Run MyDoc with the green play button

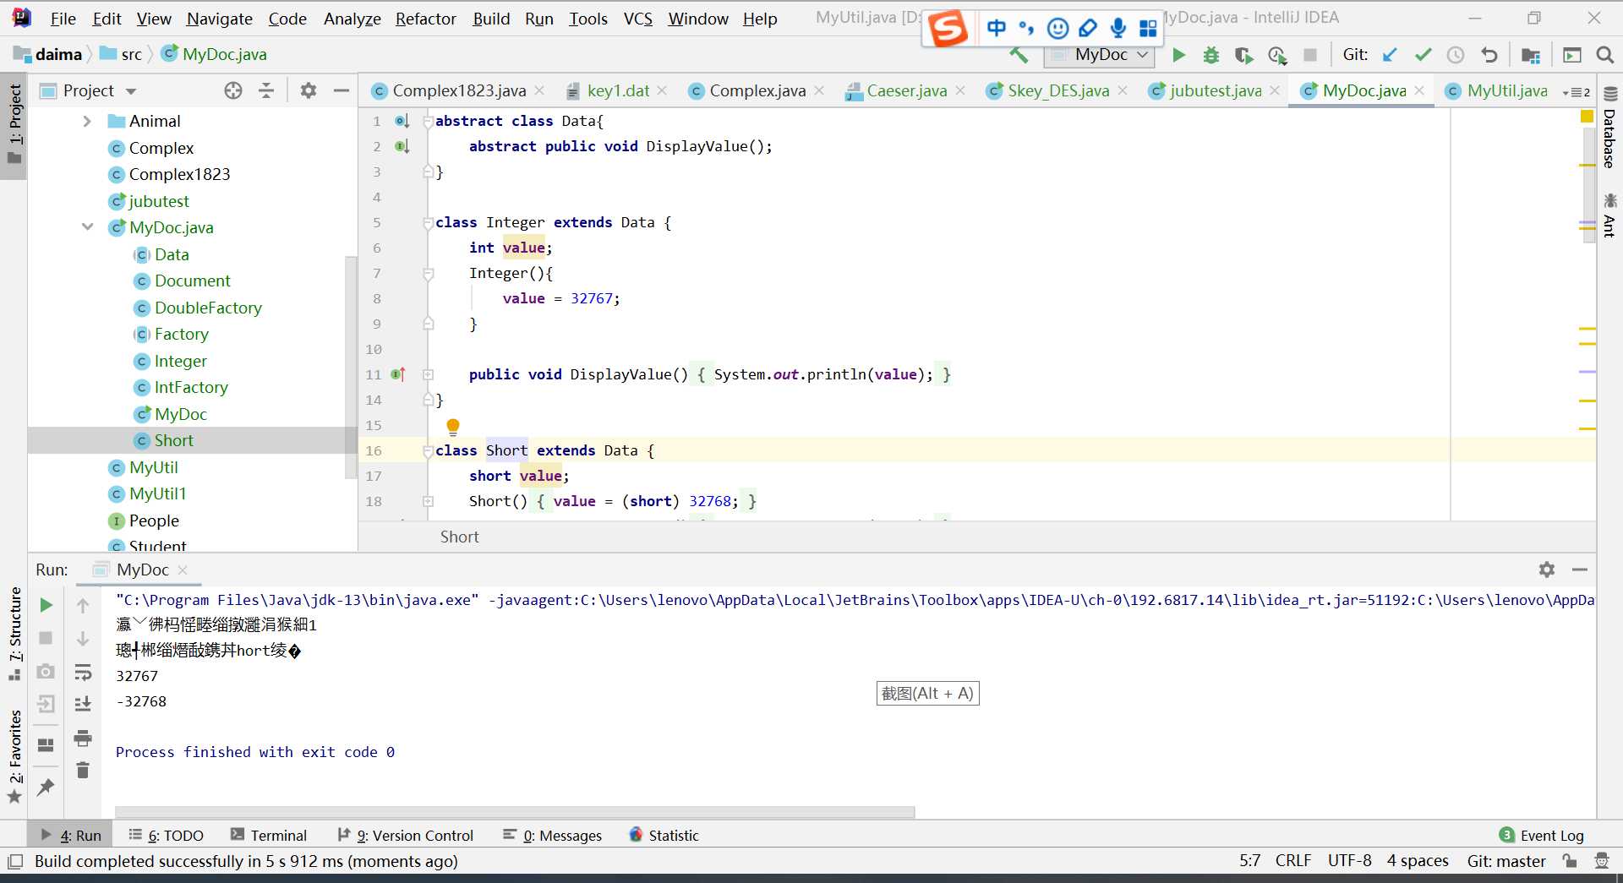(x=1179, y=55)
